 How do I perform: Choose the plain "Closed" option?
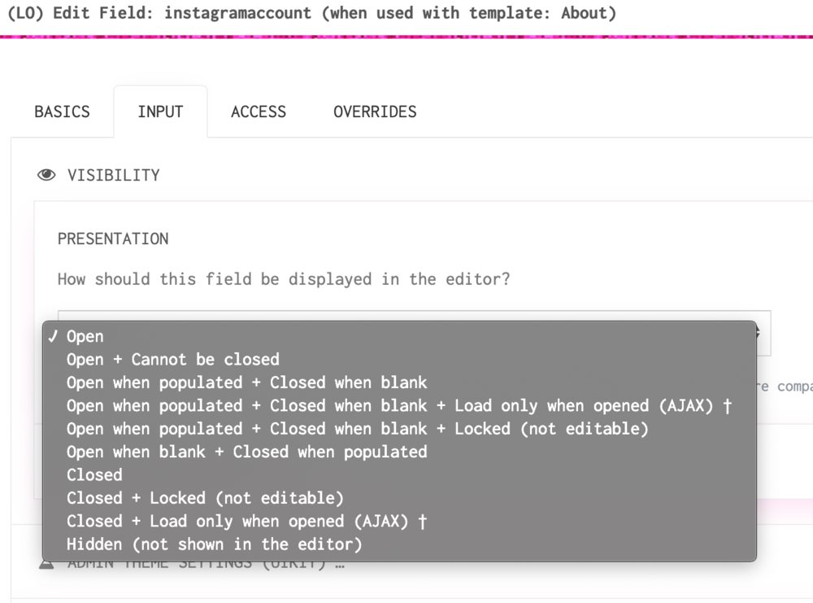click(94, 475)
